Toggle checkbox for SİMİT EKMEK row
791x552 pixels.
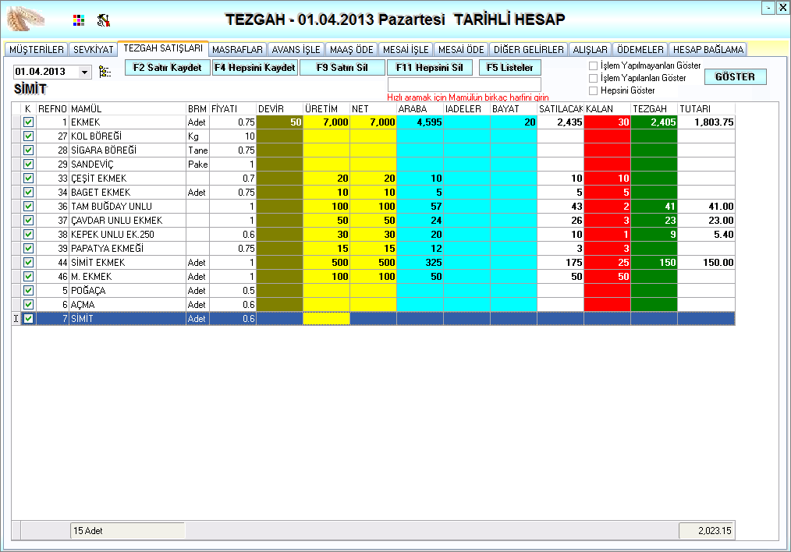(29, 263)
